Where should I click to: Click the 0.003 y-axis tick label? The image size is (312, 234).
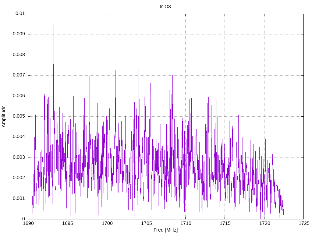(19, 158)
